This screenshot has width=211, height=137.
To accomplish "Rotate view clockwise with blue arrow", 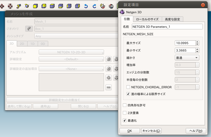I will tap(94, 6).
